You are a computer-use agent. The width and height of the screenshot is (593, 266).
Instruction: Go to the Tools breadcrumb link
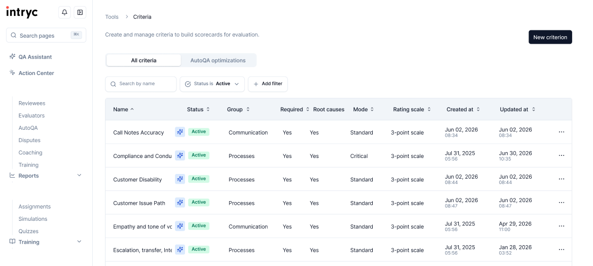coord(112,16)
